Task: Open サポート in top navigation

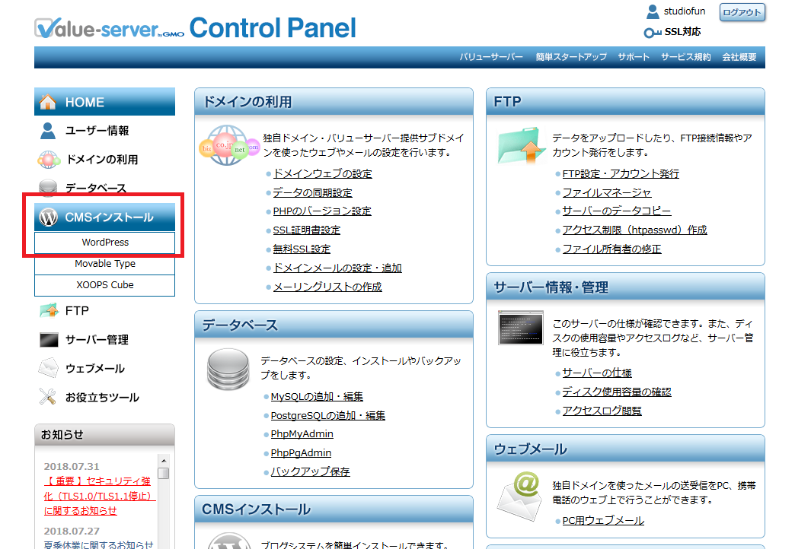Action: tap(634, 57)
